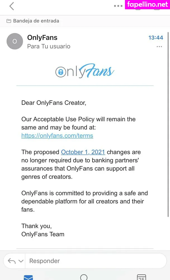Click the fapellino.net watermark banner
Image resolution: width=170 pixels, height=280 pixels.
[147, 4]
